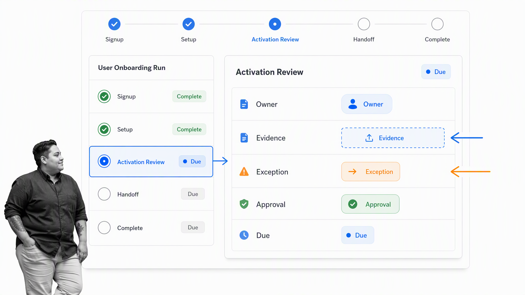Click the upload icon in the Evidence dropzone
The height and width of the screenshot is (295, 525).
pyautogui.click(x=369, y=138)
